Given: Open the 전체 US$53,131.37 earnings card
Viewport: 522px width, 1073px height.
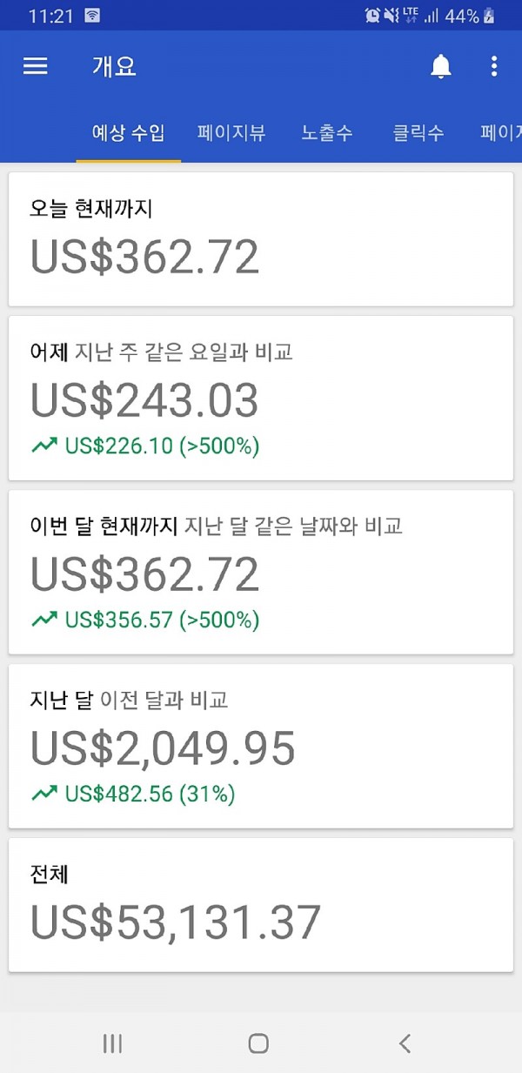Looking at the screenshot, I should coord(261,905).
